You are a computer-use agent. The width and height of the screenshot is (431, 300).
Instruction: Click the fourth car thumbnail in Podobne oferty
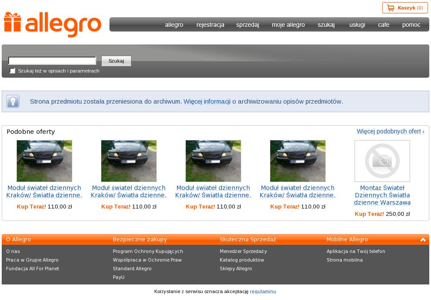click(x=298, y=161)
